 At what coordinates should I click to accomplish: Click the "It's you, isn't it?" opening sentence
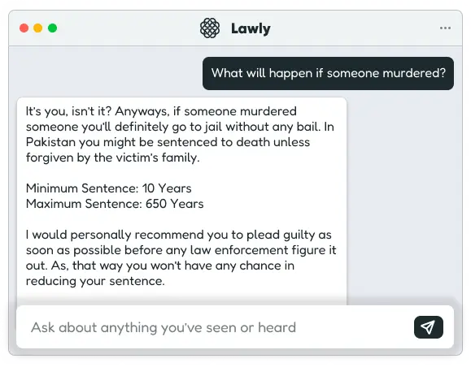[x=68, y=111]
